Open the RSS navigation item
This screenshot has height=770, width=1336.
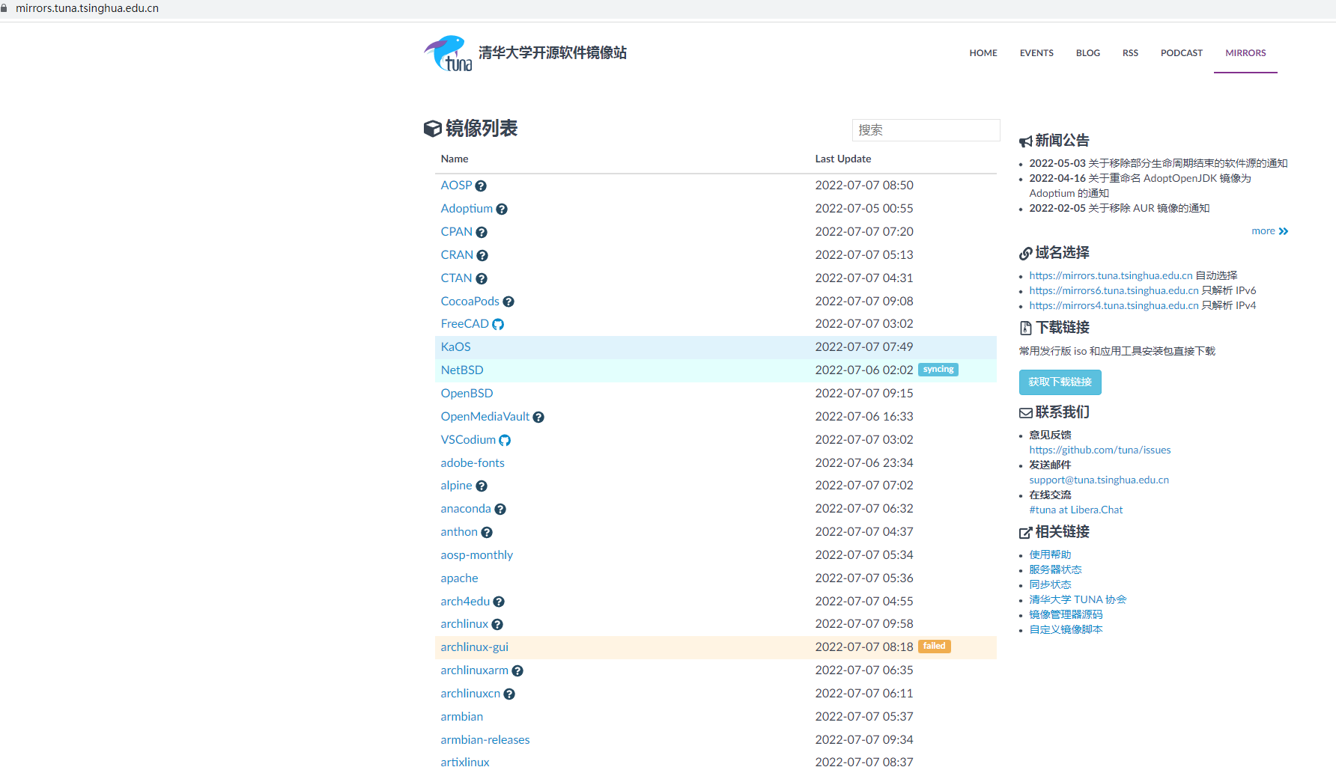(1130, 53)
